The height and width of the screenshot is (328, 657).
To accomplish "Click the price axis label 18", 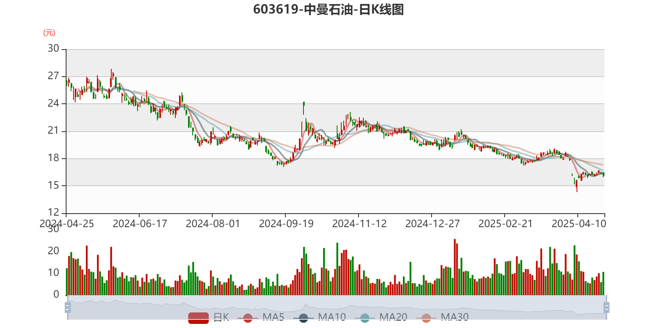I will 53,158.
